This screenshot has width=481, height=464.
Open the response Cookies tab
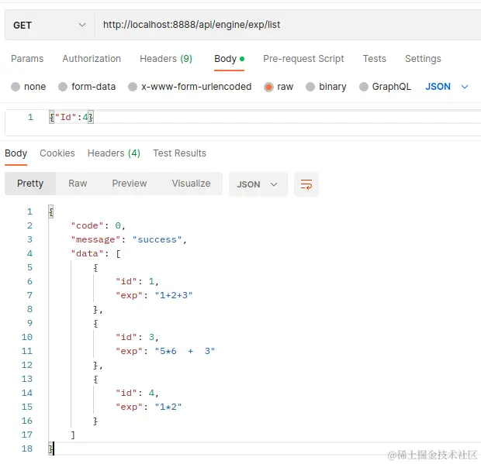[57, 153]
